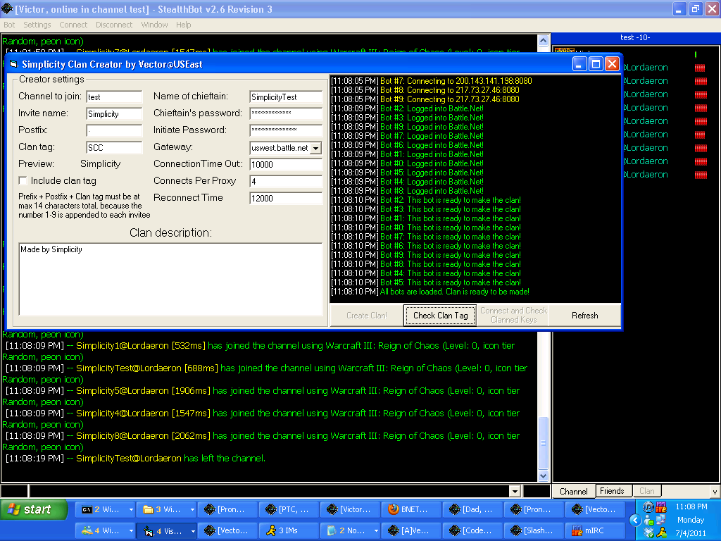Image resolution: width=721 pixels, height=541 pixels.
Task: Click the Refresh button
Action: point(585,316)
